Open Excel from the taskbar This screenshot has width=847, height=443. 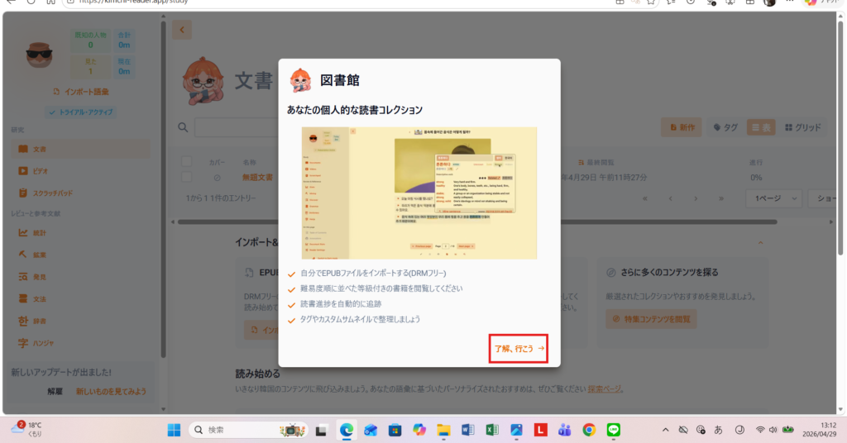coord(492,430)
